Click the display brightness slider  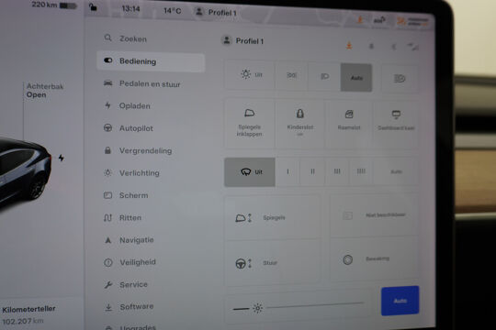coord(316,305)
